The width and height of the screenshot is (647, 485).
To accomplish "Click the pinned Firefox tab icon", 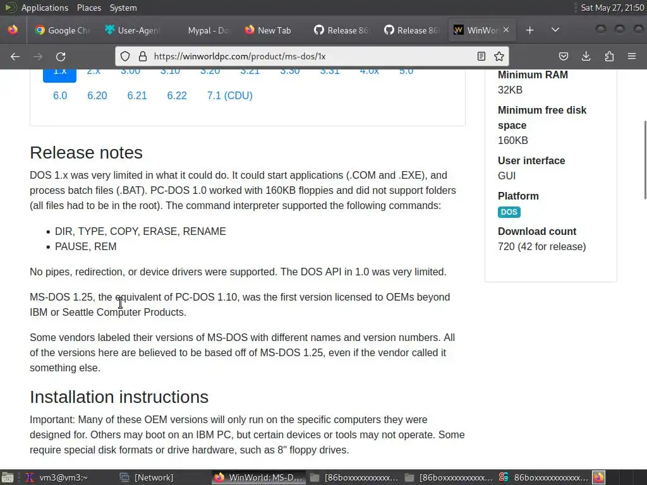I will click(13, 30).
